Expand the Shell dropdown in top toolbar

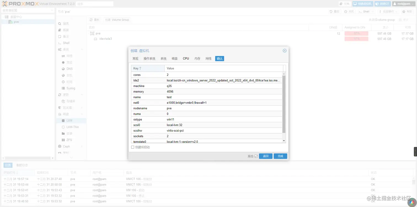(x=372, y=12)
